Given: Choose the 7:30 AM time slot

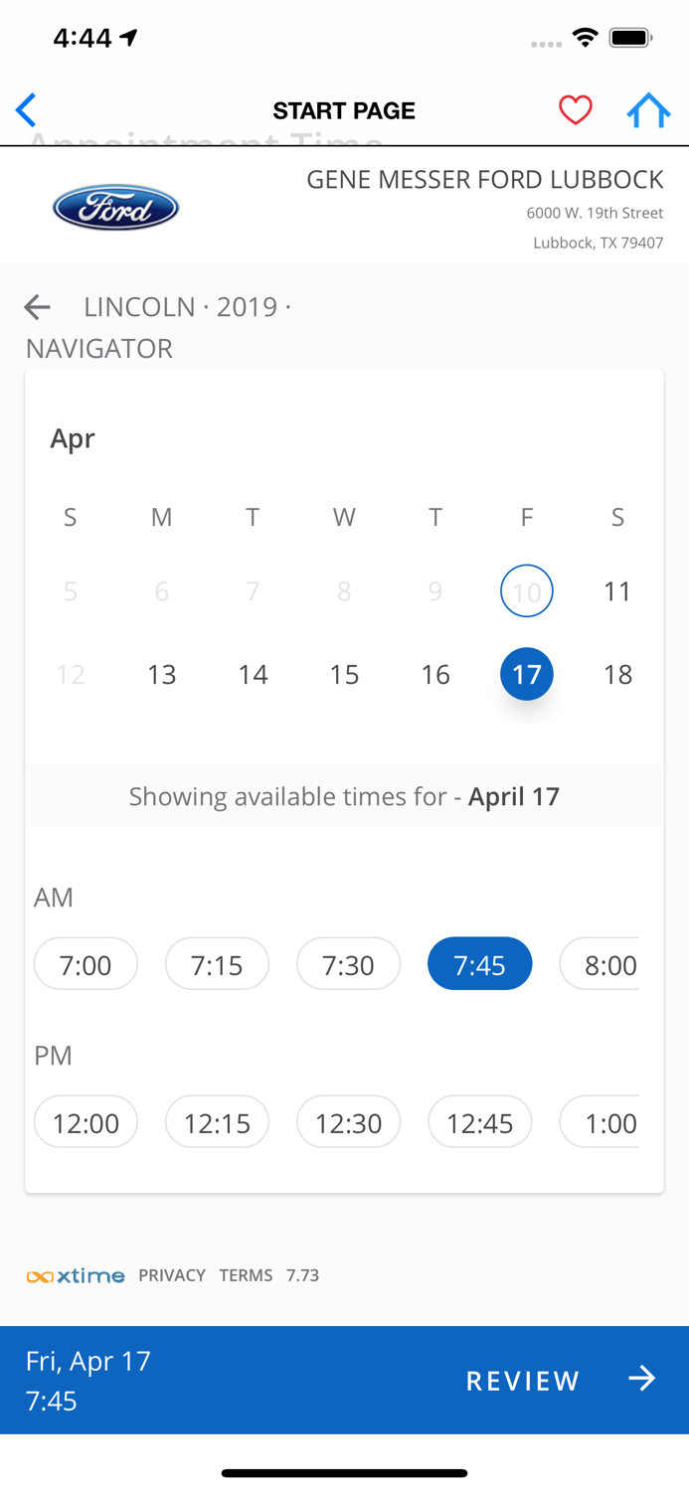Looking at the screenshot, I should tap(348, 963).
